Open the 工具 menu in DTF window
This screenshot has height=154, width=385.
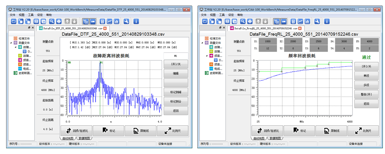pyautogui.click(x=30, y=15)
